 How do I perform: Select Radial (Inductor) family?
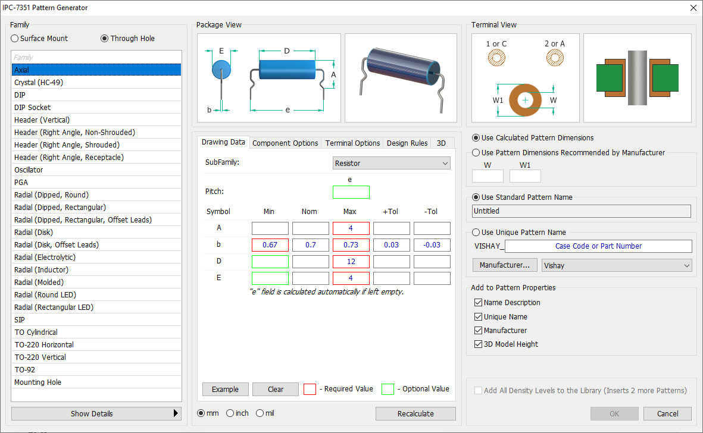(x=96, y=269)
